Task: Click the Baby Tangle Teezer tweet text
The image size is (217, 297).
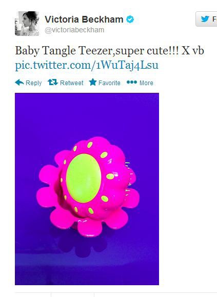Action: click(109, 51)
